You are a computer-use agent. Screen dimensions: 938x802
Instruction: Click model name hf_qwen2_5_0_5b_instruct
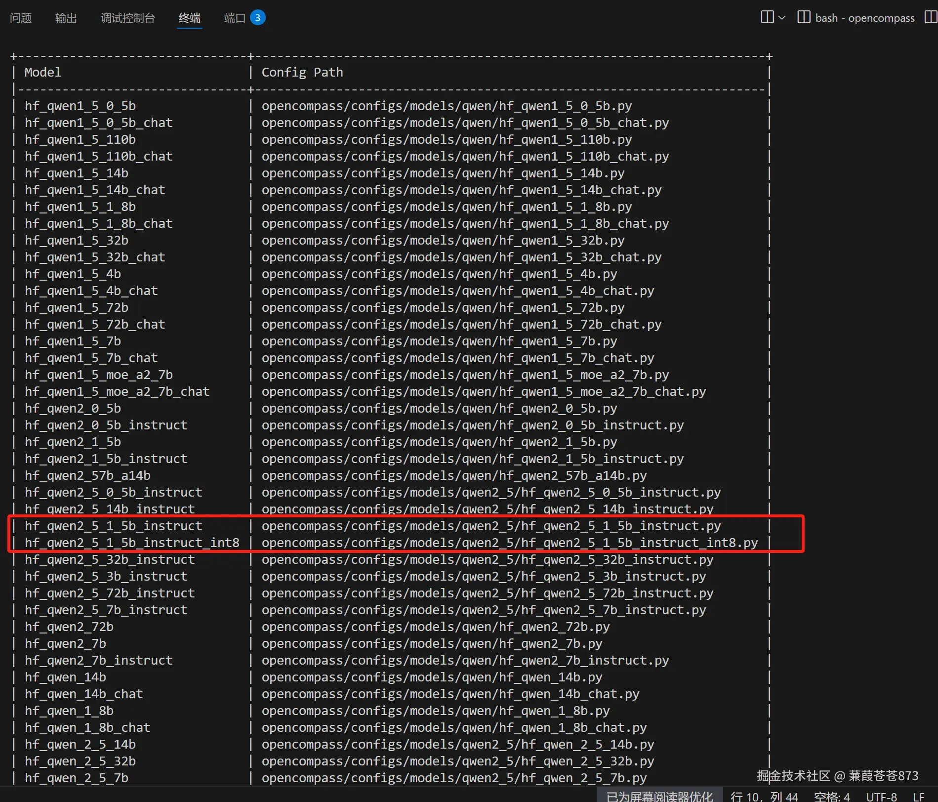[114, 492]
